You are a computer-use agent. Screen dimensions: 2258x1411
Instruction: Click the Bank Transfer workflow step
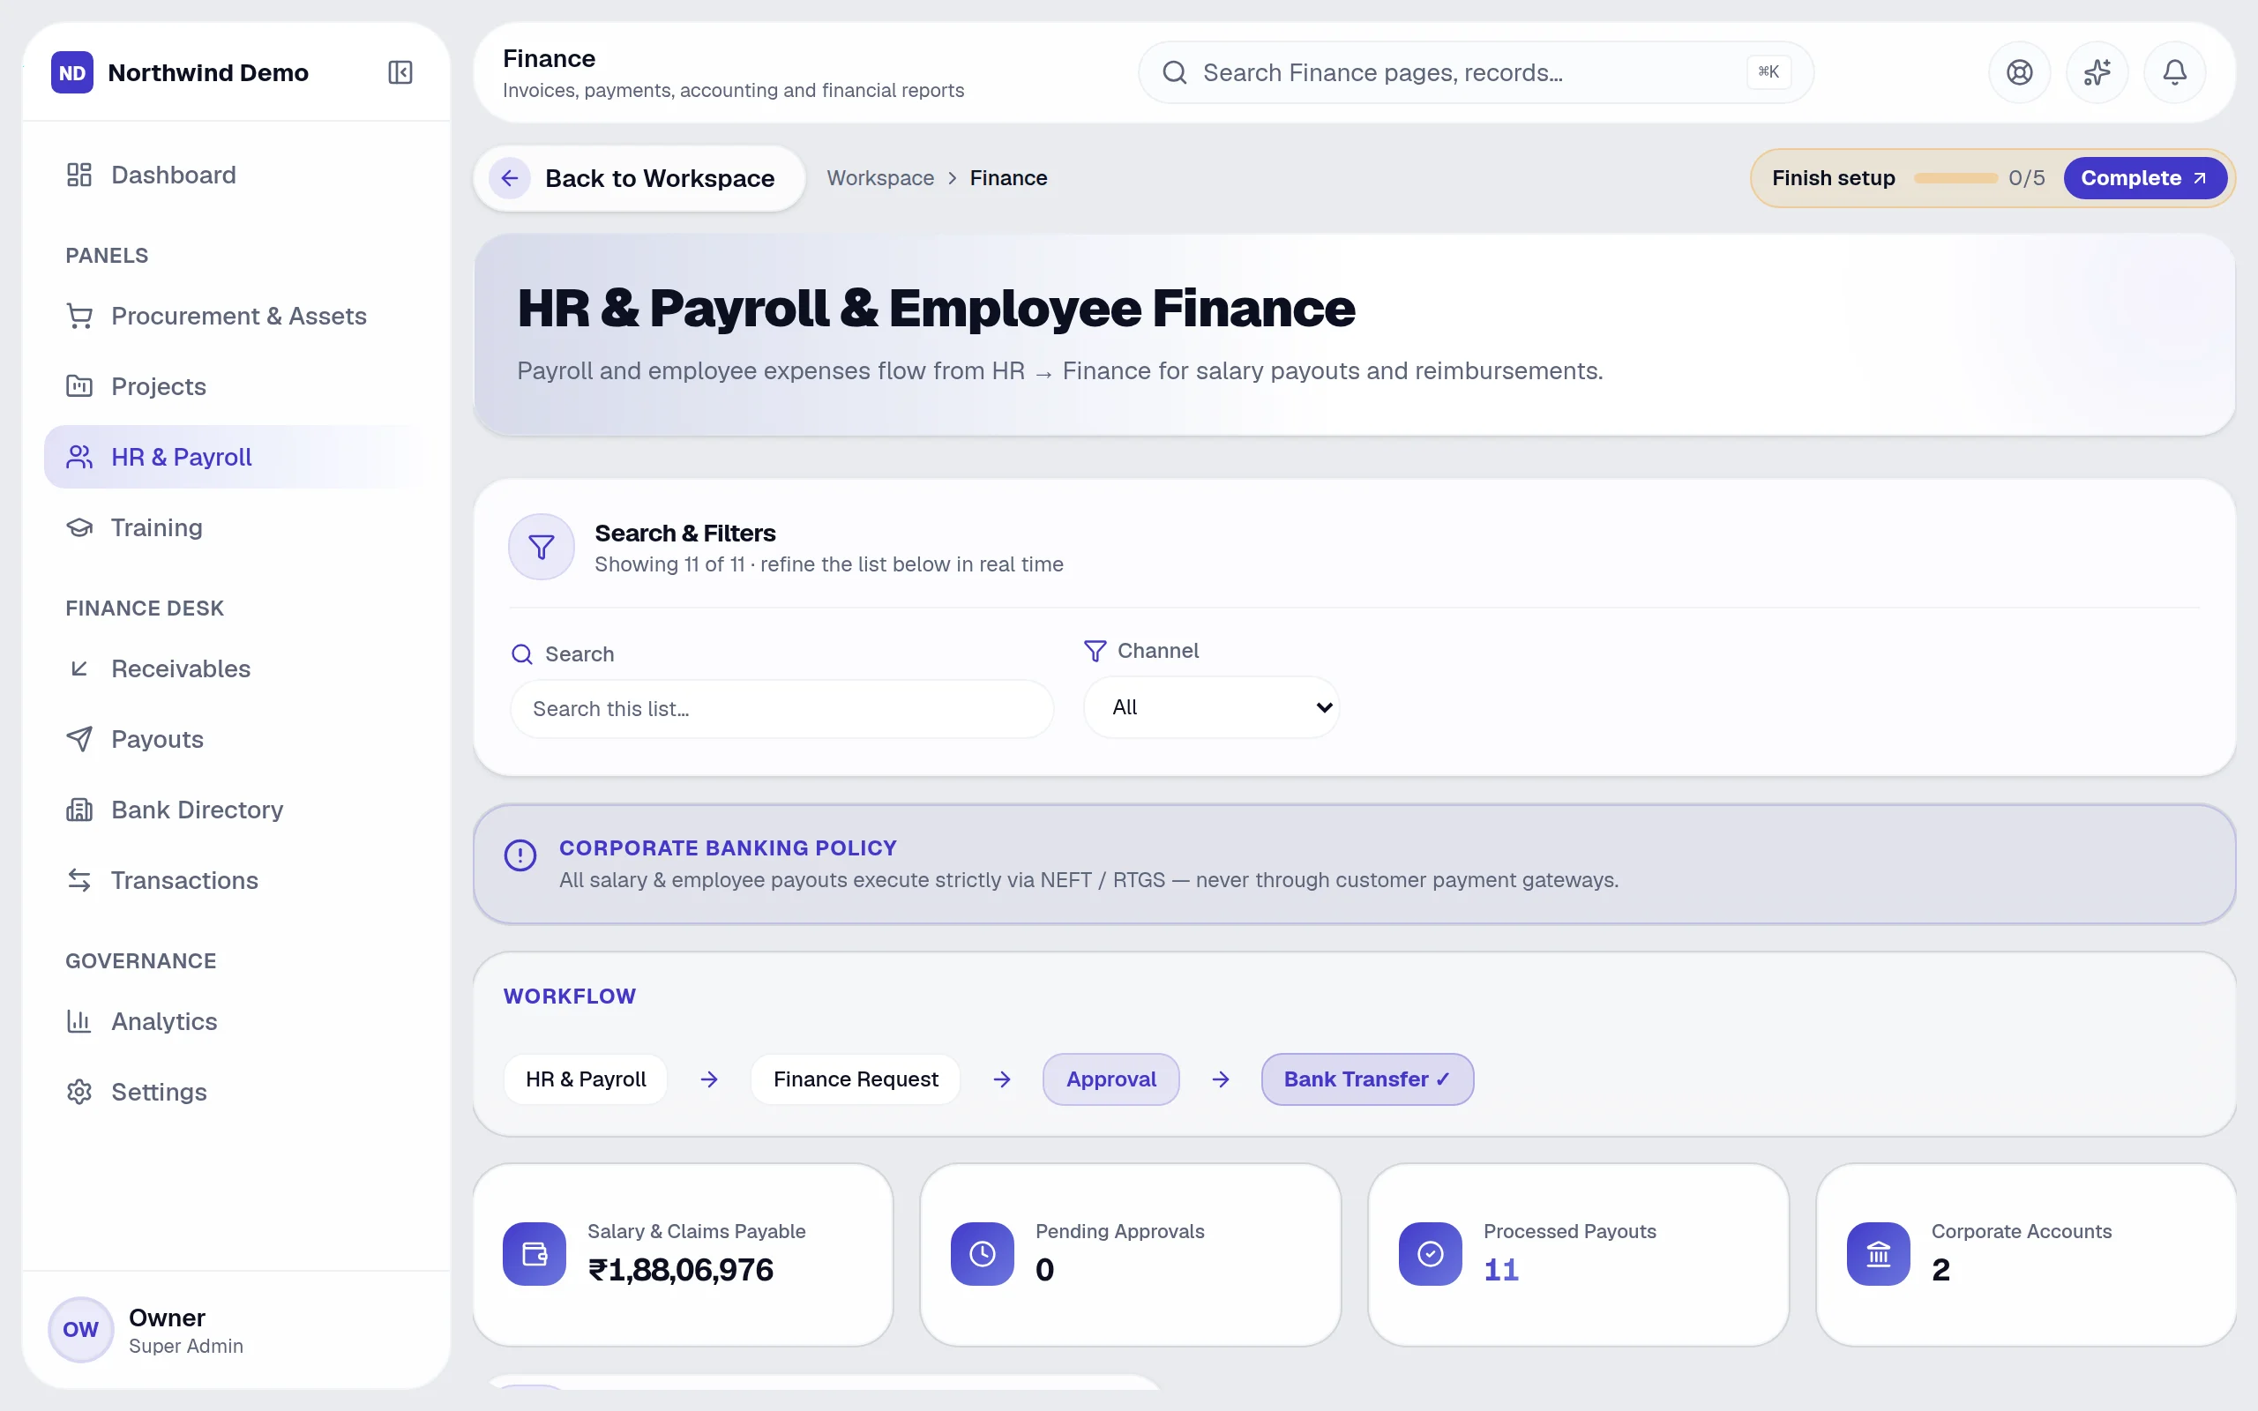point(1367,1079)
